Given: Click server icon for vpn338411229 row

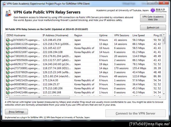Looking at the screenshot, I should [8, 44].
